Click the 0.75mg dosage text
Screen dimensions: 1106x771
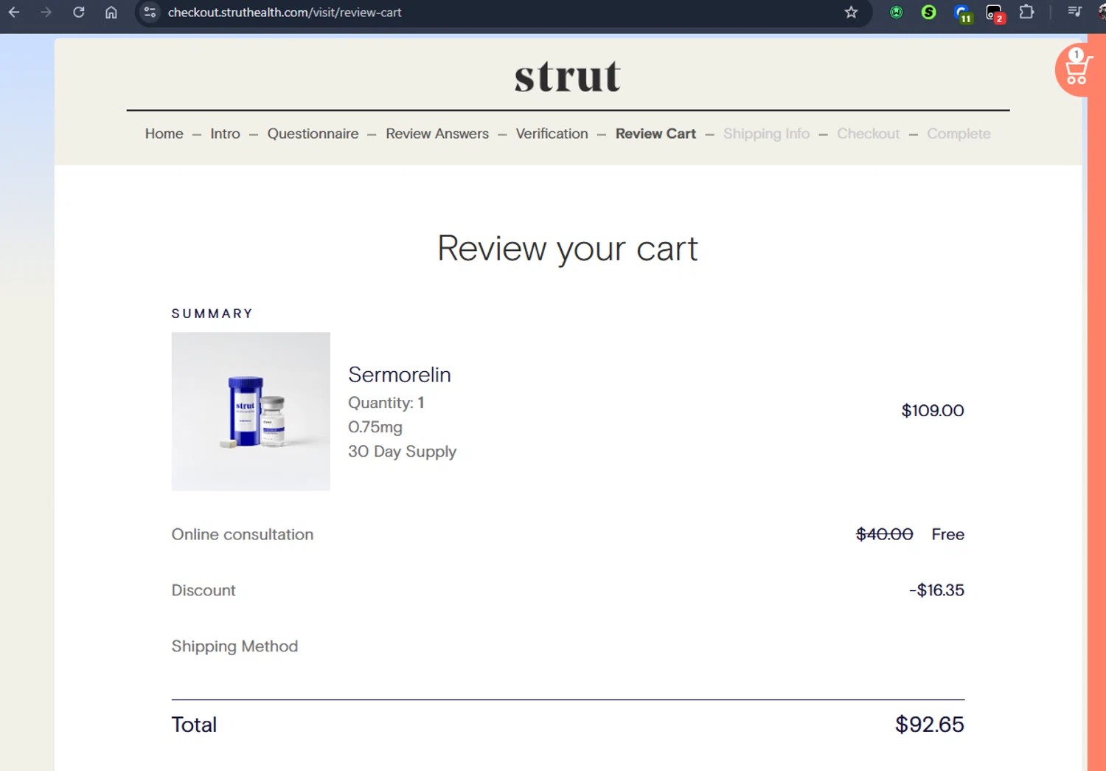[x=375, y=427]
